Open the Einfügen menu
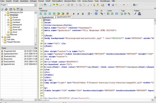 point(33,1)
